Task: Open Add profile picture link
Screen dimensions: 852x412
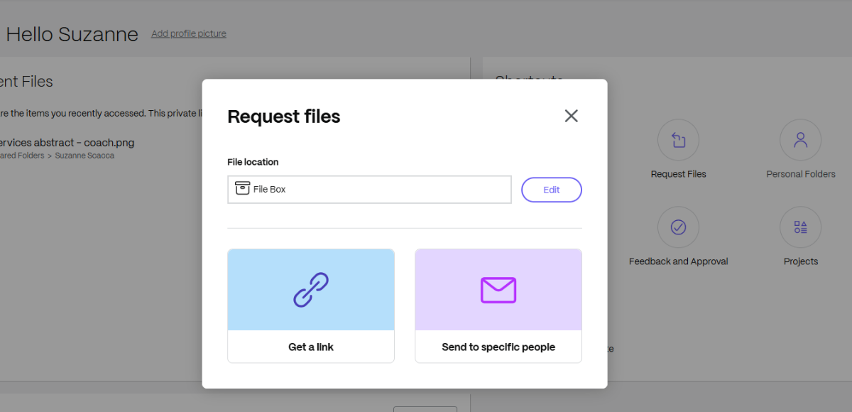Action: click(189, 33)
